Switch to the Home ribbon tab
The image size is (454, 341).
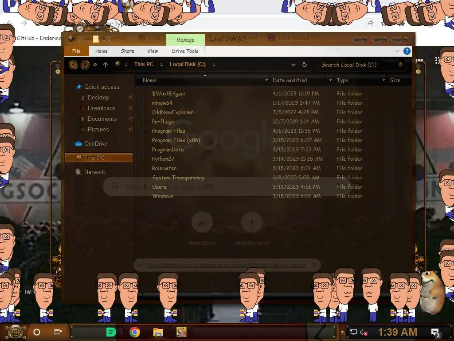tap(102, 51)
